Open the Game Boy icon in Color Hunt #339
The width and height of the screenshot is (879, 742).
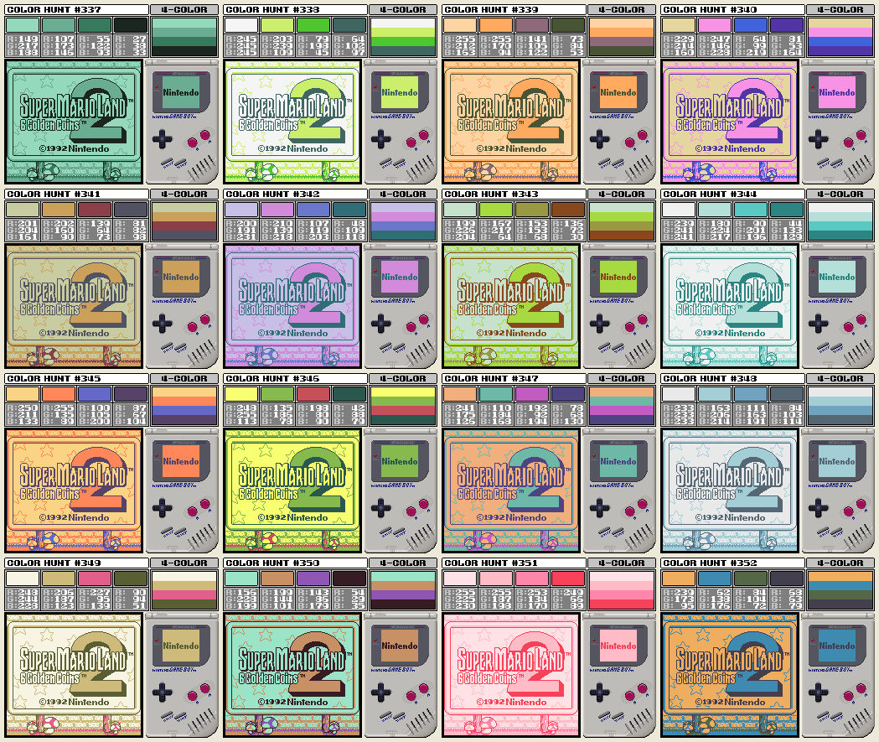tap(619, 122)
